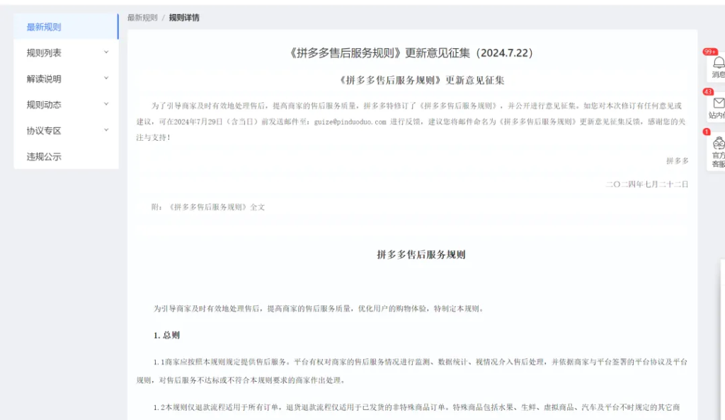Go back via 最新规则 breadcrumb link
Image resolution: width=725 pixels, height=420 pixels.
click(142, 18)
